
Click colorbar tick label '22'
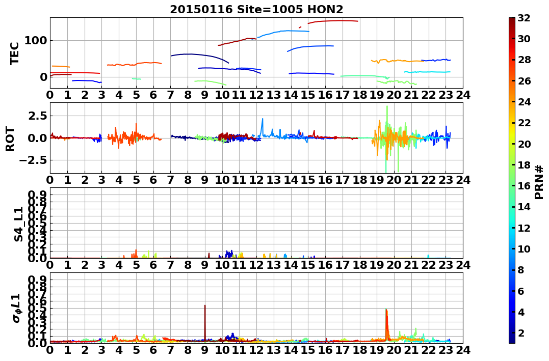tap(524, 123)
